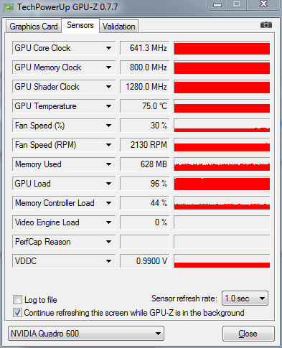
Task: Open the Sensor refresh rate combo box
Action: click(245, 298)
